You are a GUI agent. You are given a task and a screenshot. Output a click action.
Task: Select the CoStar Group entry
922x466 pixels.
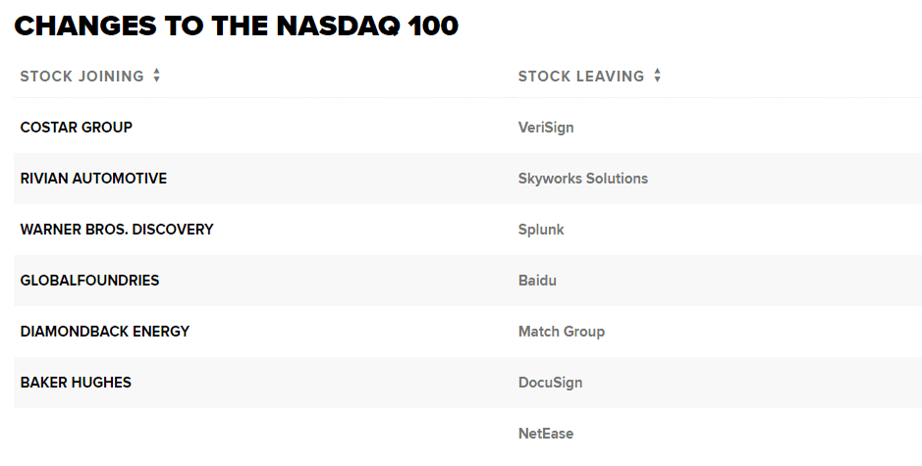click(x=77, y=127)
